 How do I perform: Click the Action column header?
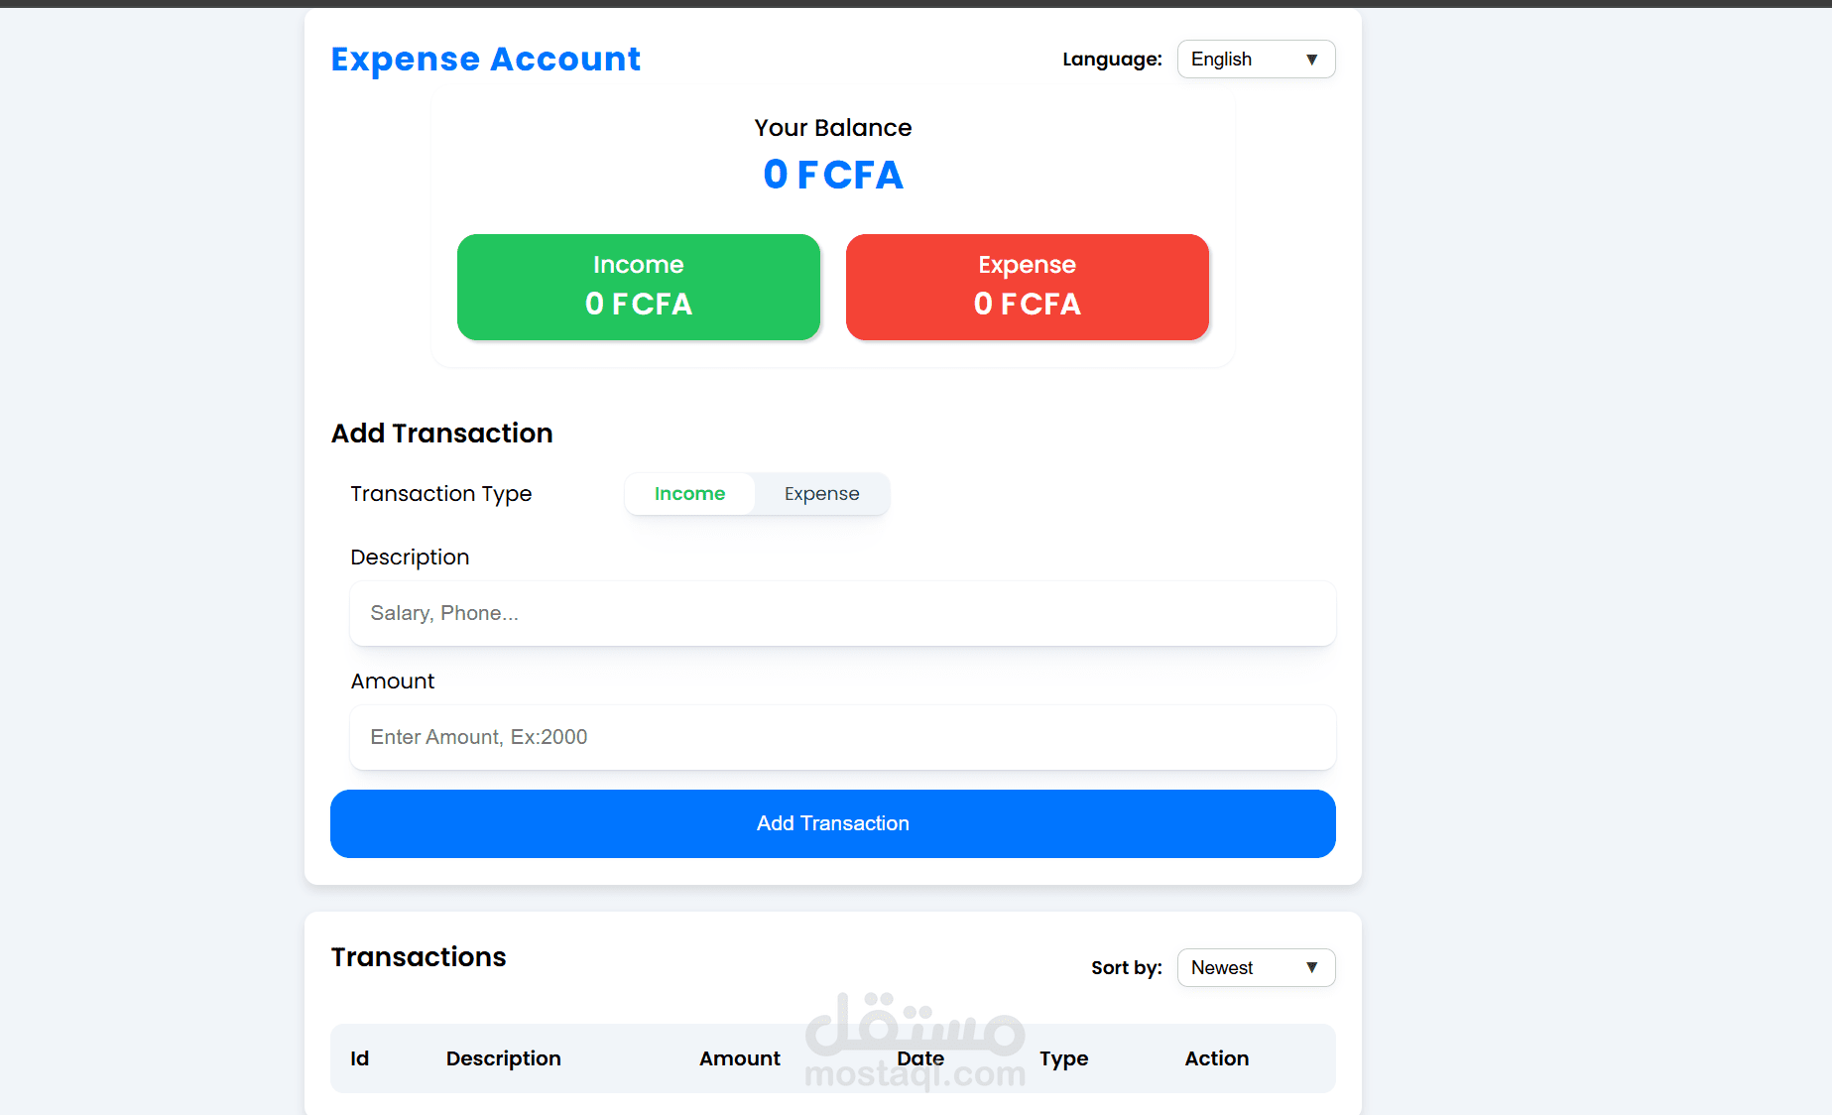1216,1058
